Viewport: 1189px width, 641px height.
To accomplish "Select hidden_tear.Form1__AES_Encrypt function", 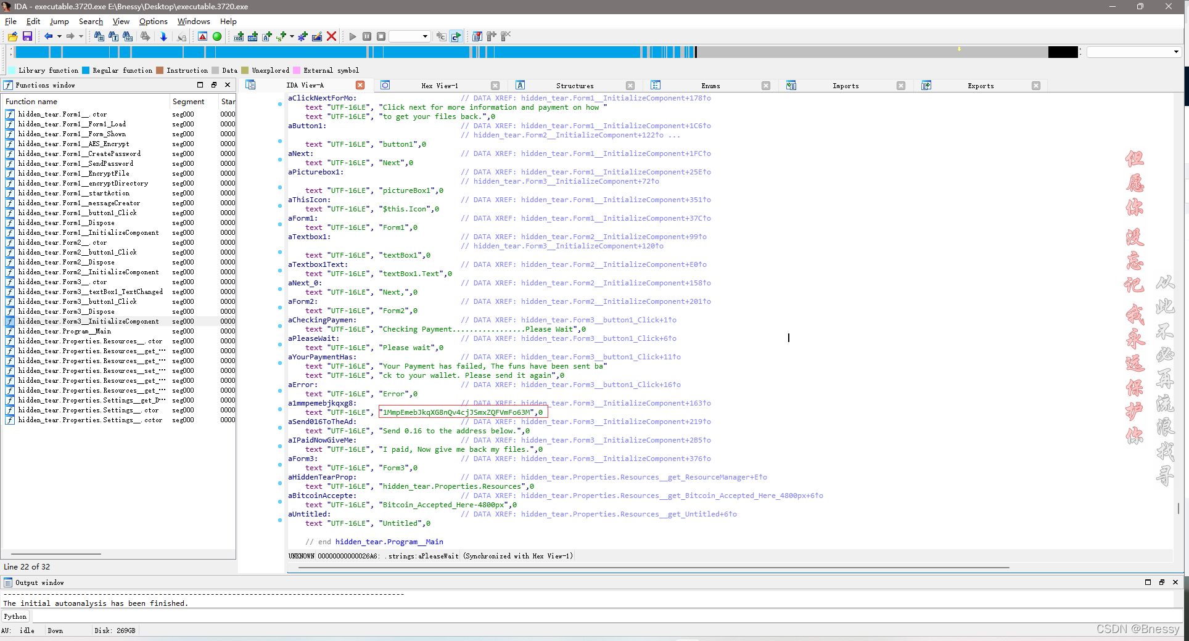I will tap(73, 144).
